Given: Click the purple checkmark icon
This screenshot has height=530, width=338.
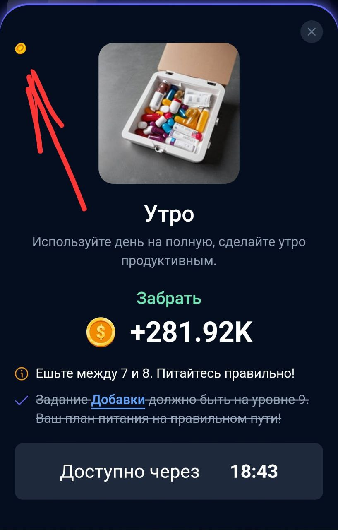Looking at the screenshot, I should click(21, 400).
